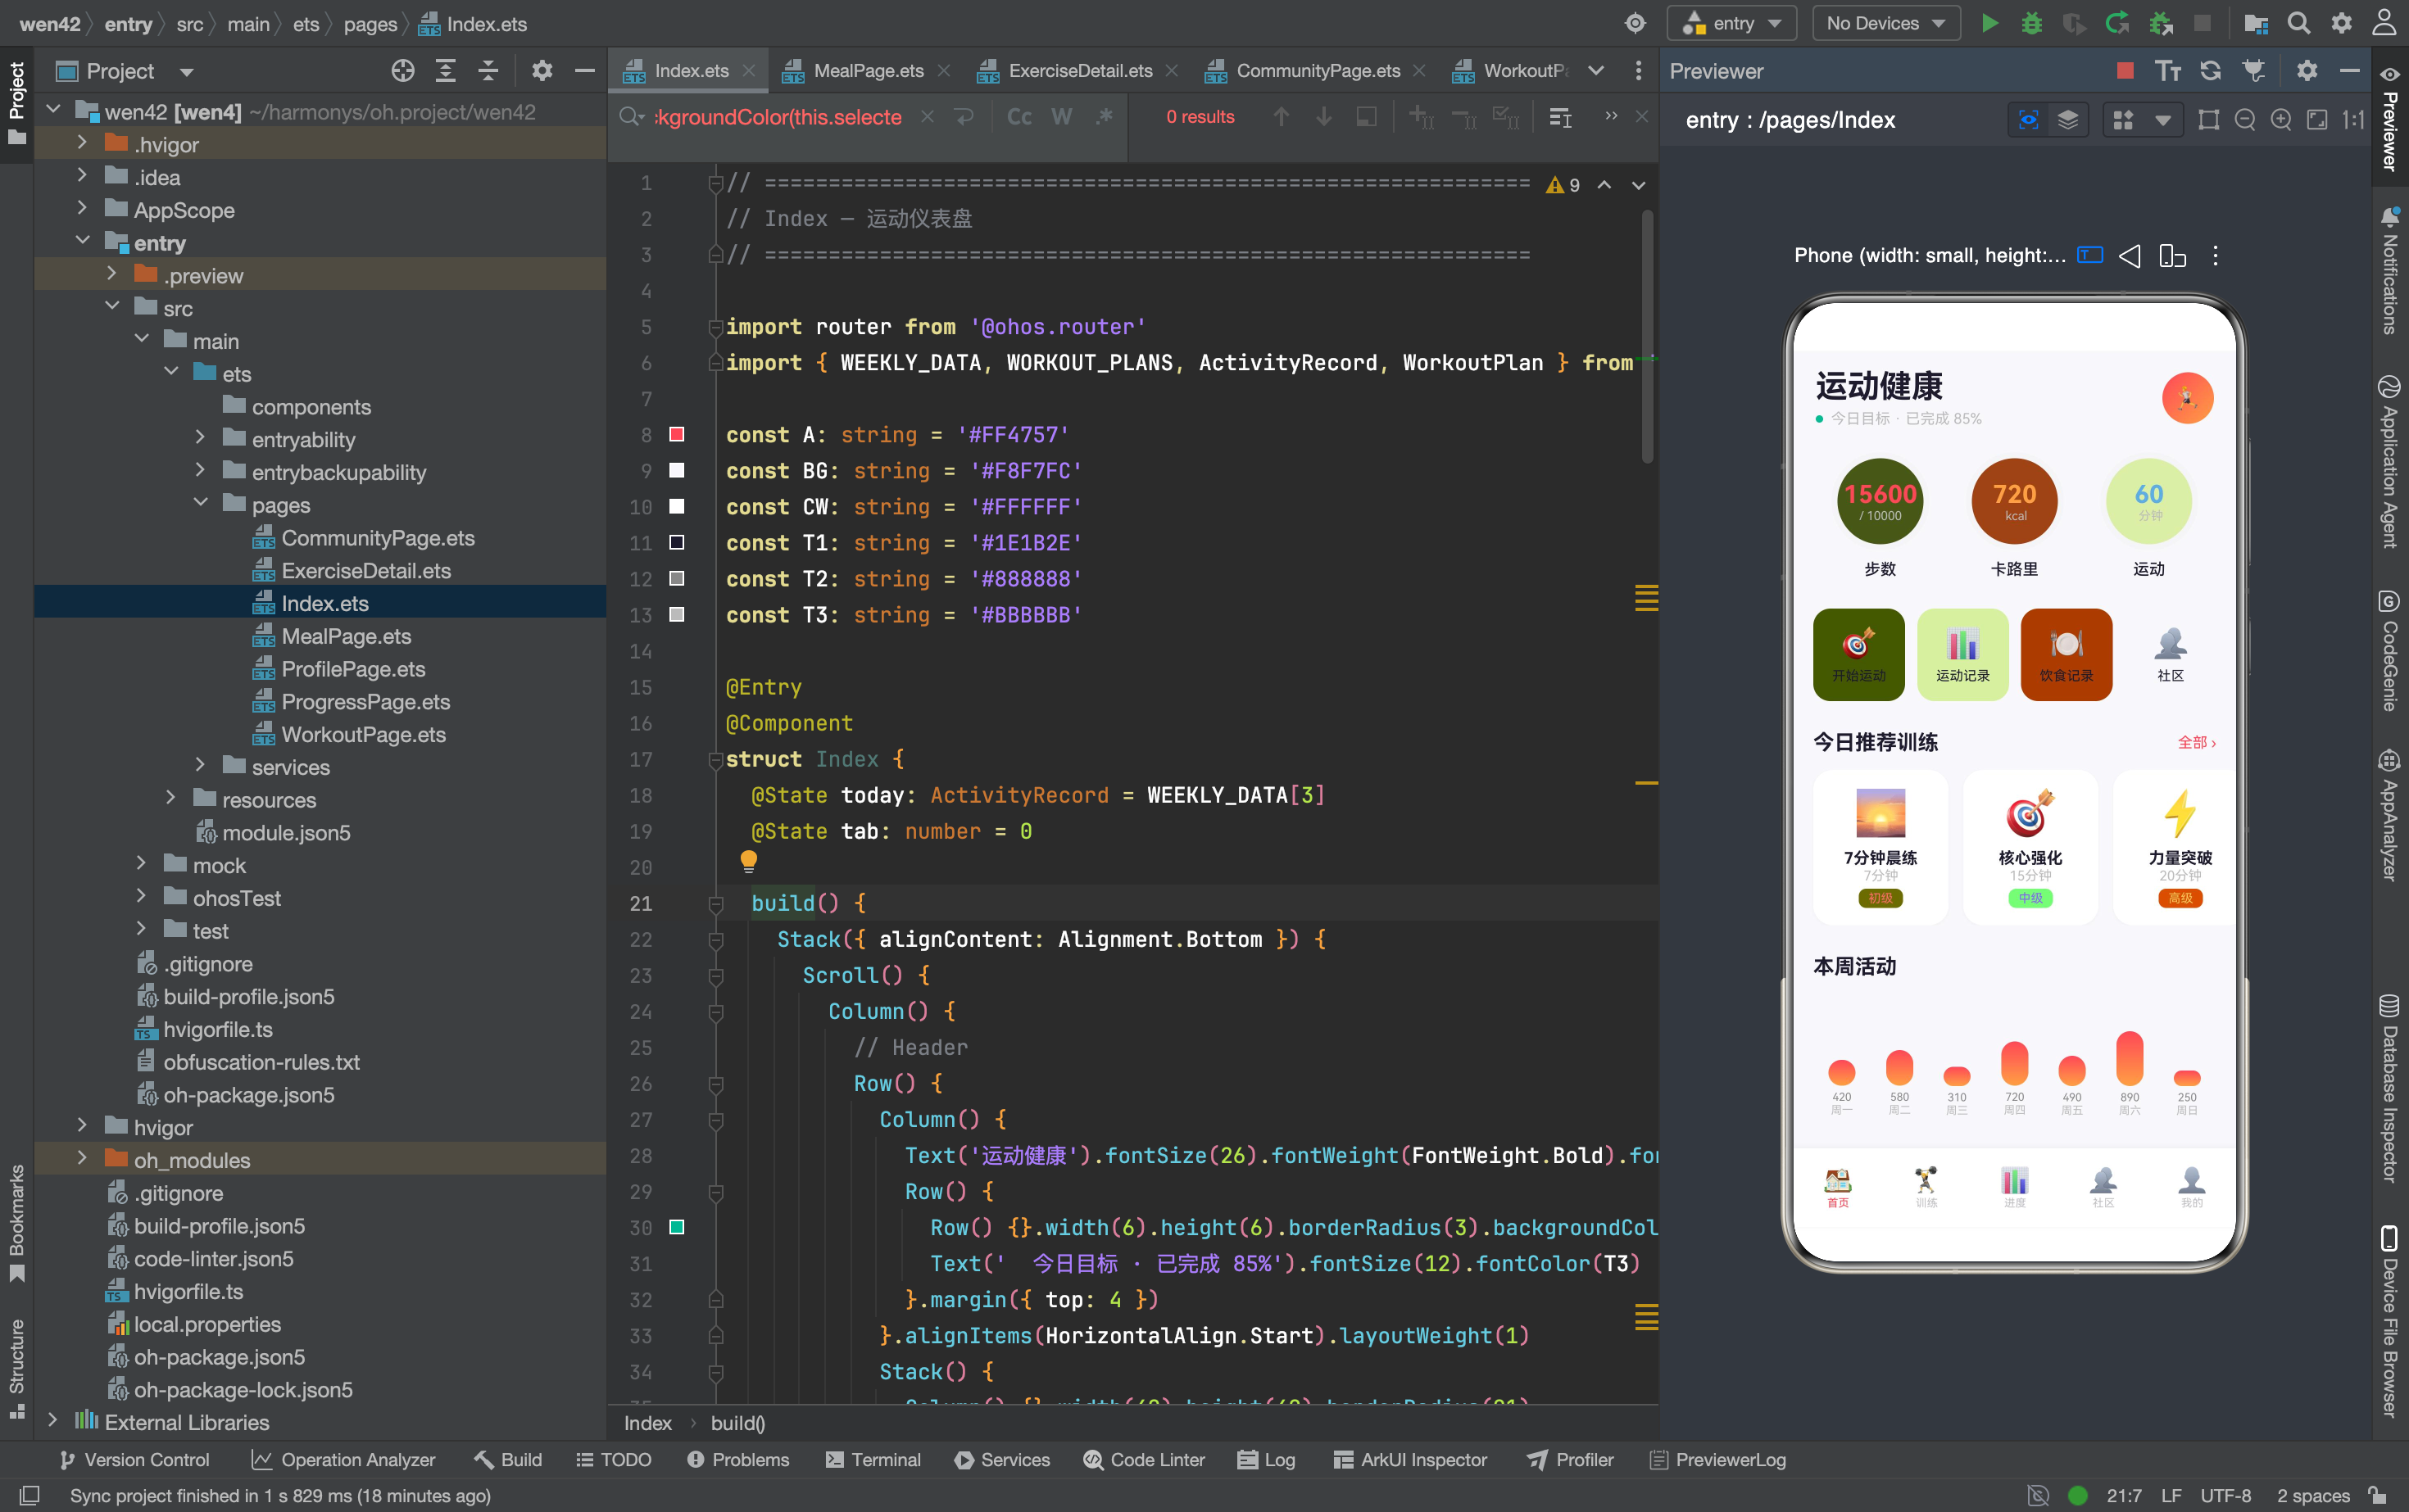
Task: Open Code Linter tool window
Action: (1144, 1460)
